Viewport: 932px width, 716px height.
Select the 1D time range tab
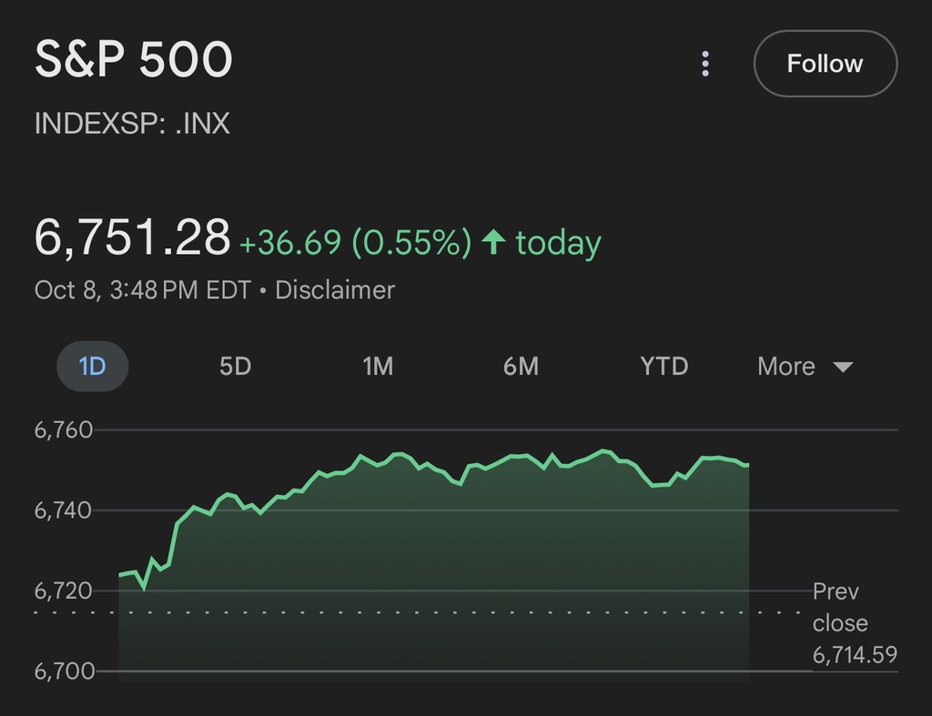coord(93,367)
